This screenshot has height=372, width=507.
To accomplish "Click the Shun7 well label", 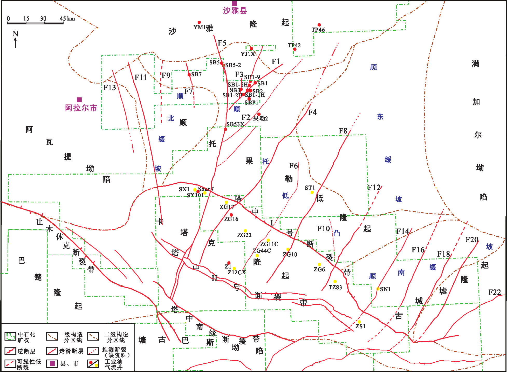I will [206, 189].
